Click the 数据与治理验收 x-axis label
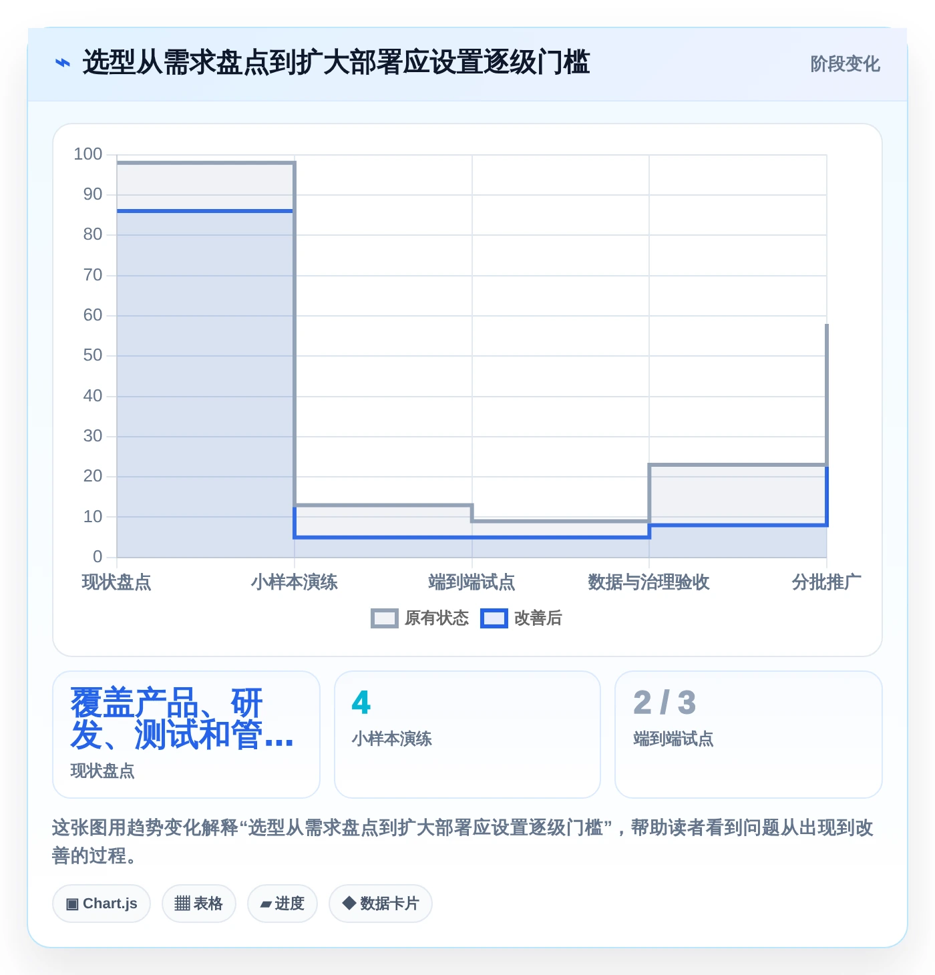Screen dimensions: 935x975 pos(649,582)
